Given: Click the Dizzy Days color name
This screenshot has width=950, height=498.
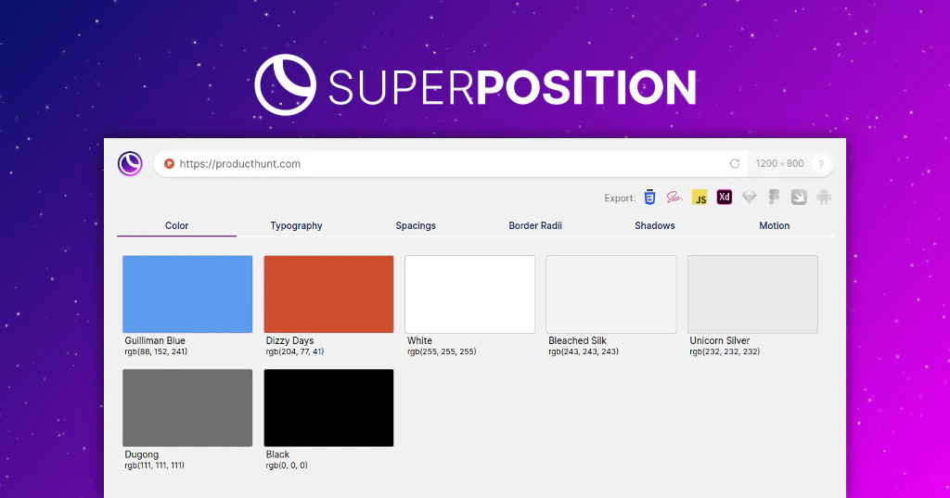Looking at the screenshot, I should point(289,340).
